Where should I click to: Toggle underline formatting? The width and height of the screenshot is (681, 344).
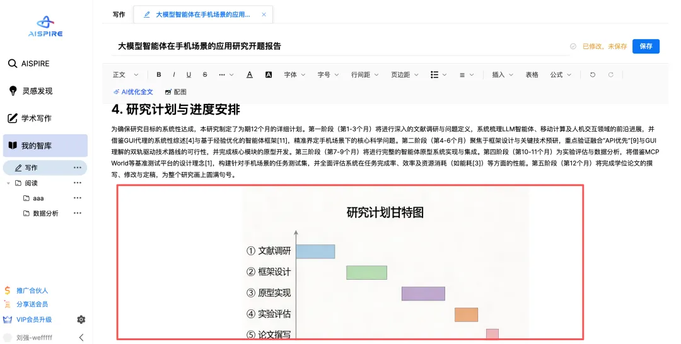[189, 74]
